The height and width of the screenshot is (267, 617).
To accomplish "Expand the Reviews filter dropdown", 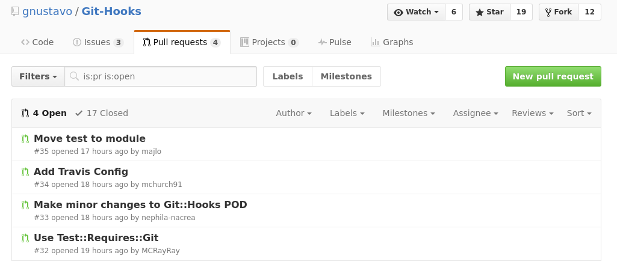I will coord(532,113).
